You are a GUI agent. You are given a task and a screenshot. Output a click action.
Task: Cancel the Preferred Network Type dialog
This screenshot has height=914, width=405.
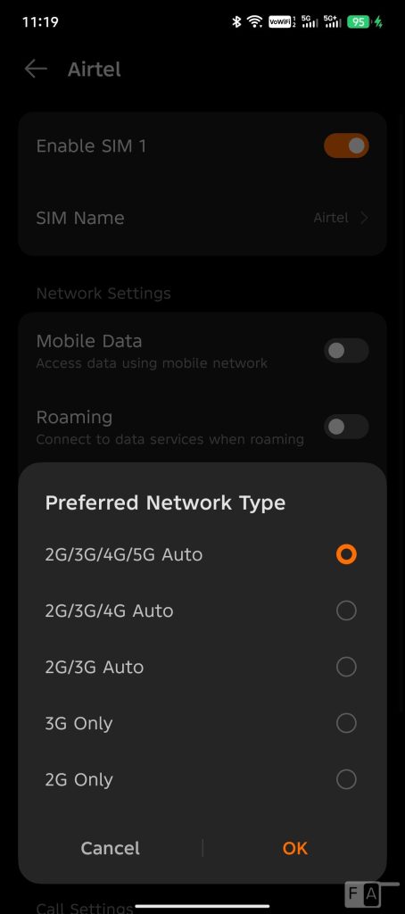(x=110, y=848)
